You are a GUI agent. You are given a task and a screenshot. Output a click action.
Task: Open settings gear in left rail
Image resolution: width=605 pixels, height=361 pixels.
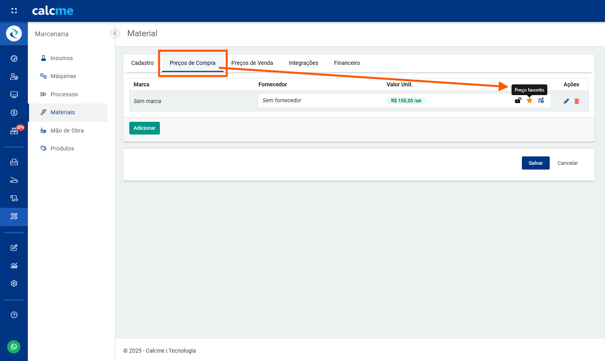(x=14, y=283)
